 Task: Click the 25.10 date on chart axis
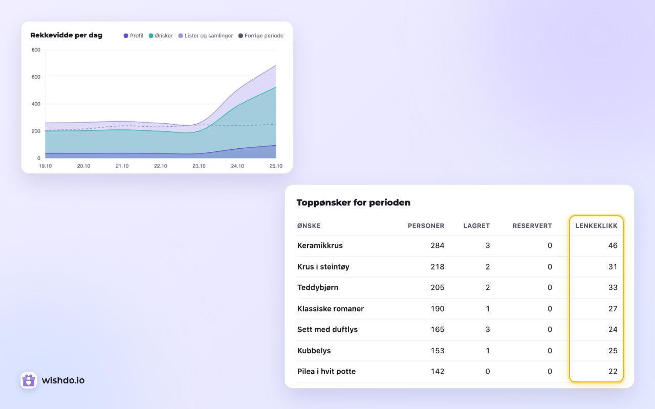coord(276,166)
